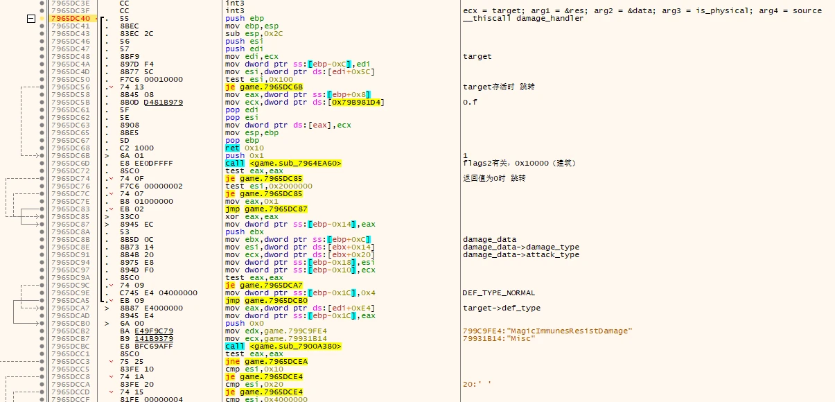Toggle breakpoint dot on row 7965DC40
The image size is (835, 402).
(43, 19)
